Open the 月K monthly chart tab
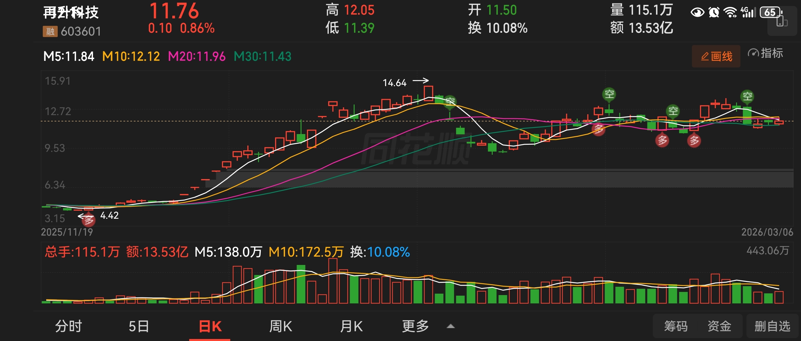801x341 pixels. coord(351,326)
